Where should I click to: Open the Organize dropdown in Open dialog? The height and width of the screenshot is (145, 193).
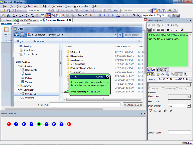tap(23, 41)
